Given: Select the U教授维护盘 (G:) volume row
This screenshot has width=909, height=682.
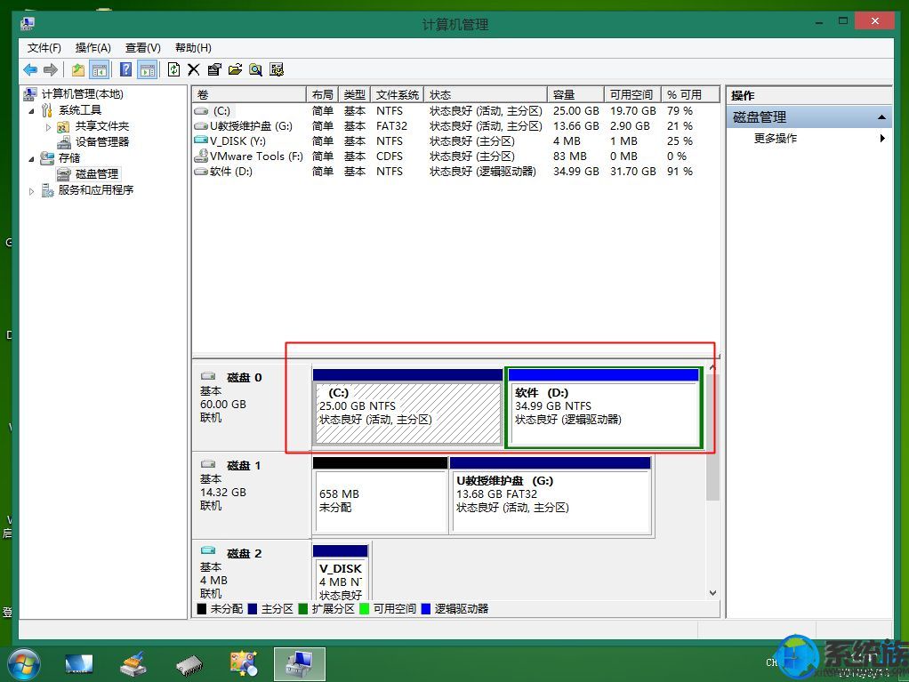Looking at the screenshot, I should [455, 125].
